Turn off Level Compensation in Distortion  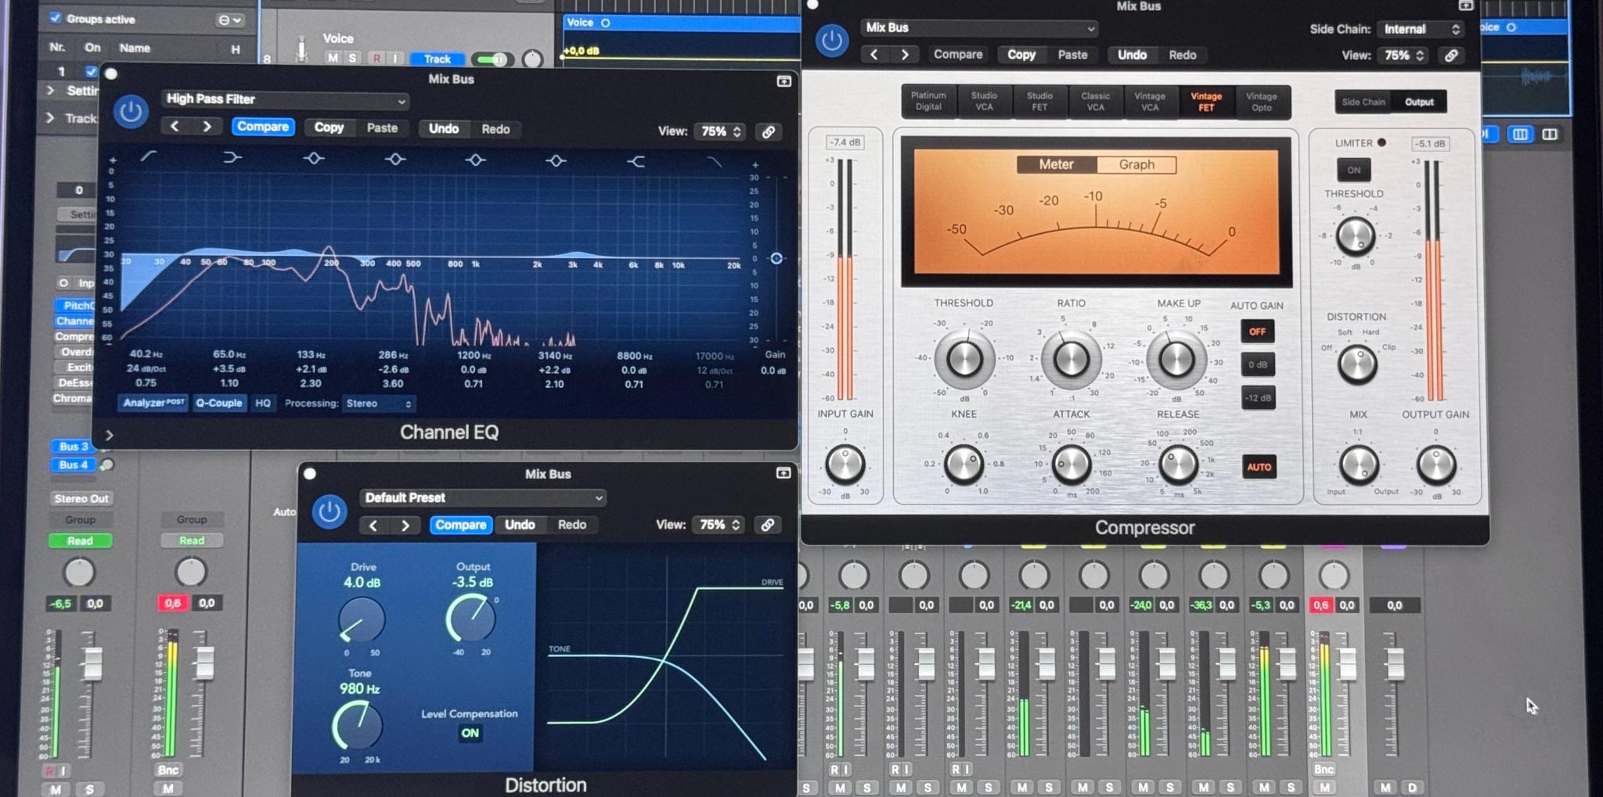point(470,733)
